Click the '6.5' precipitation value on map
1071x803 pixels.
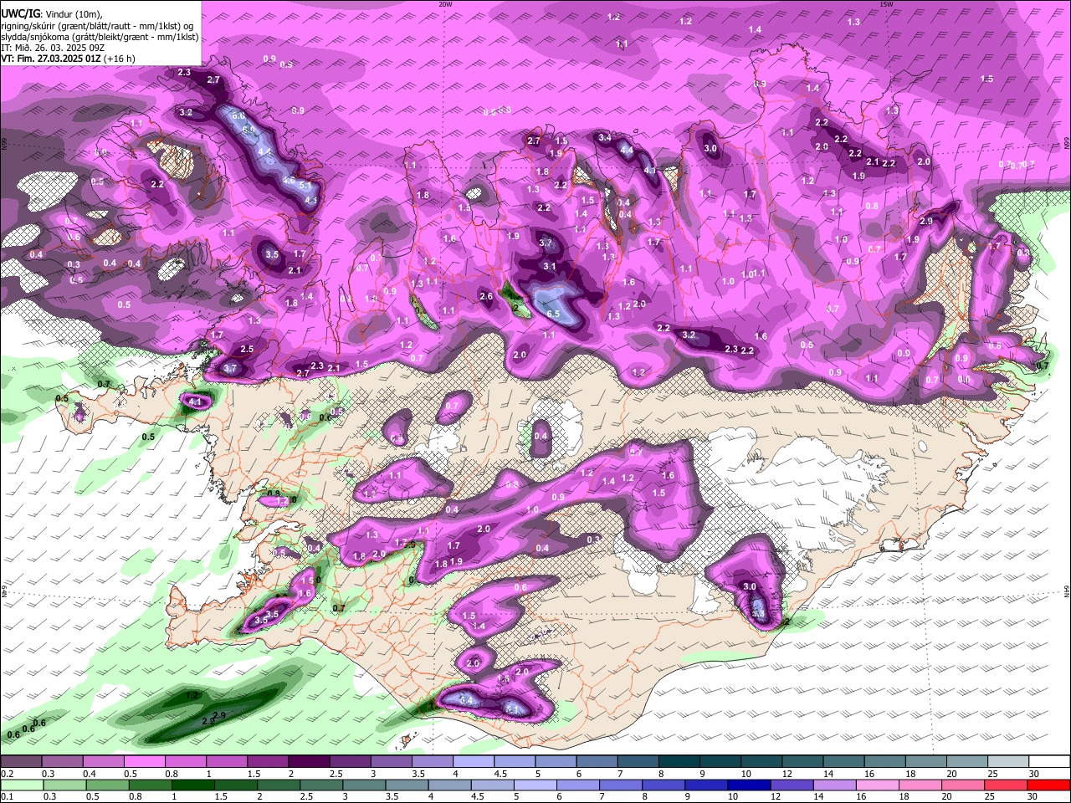(553, 314)
